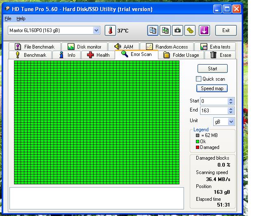Decrease Start value with down arrow

tap(231, 103)
